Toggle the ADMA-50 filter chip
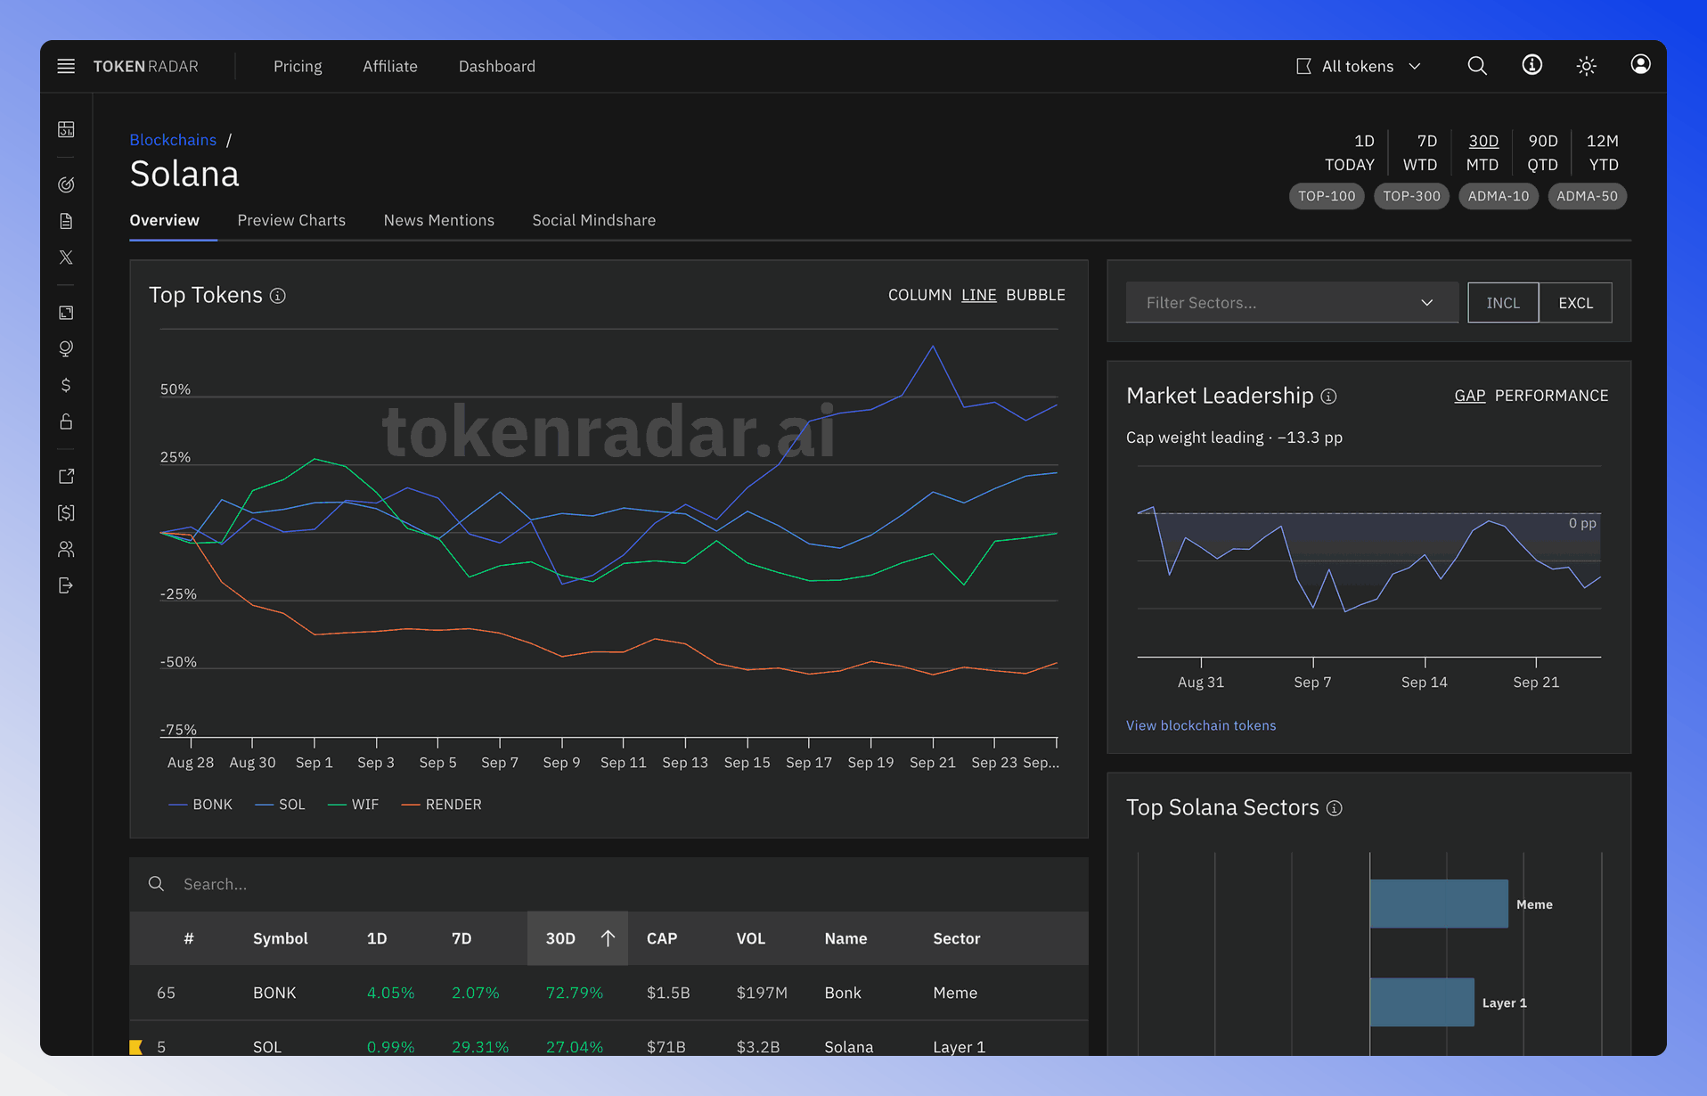 coord(1588,196)
